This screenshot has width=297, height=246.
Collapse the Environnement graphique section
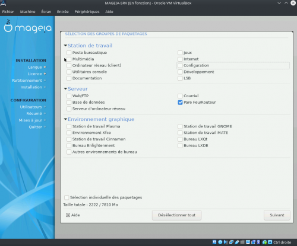click(65, 119)
